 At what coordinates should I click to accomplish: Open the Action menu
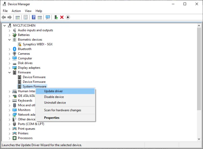(x=16, y=11)
